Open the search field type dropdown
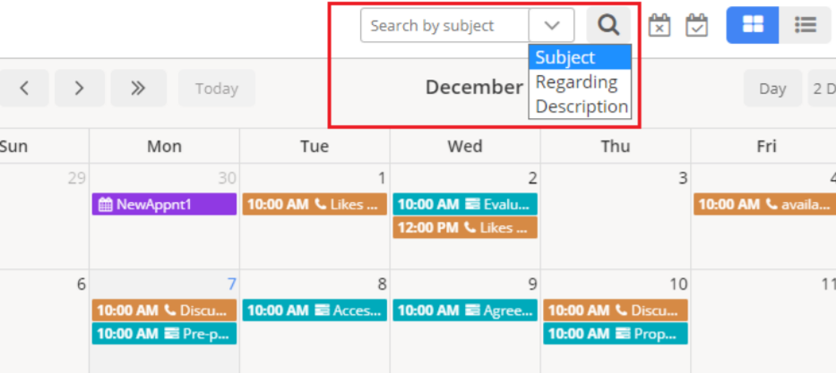Screen dimensions: 836x373 [552, 25]
